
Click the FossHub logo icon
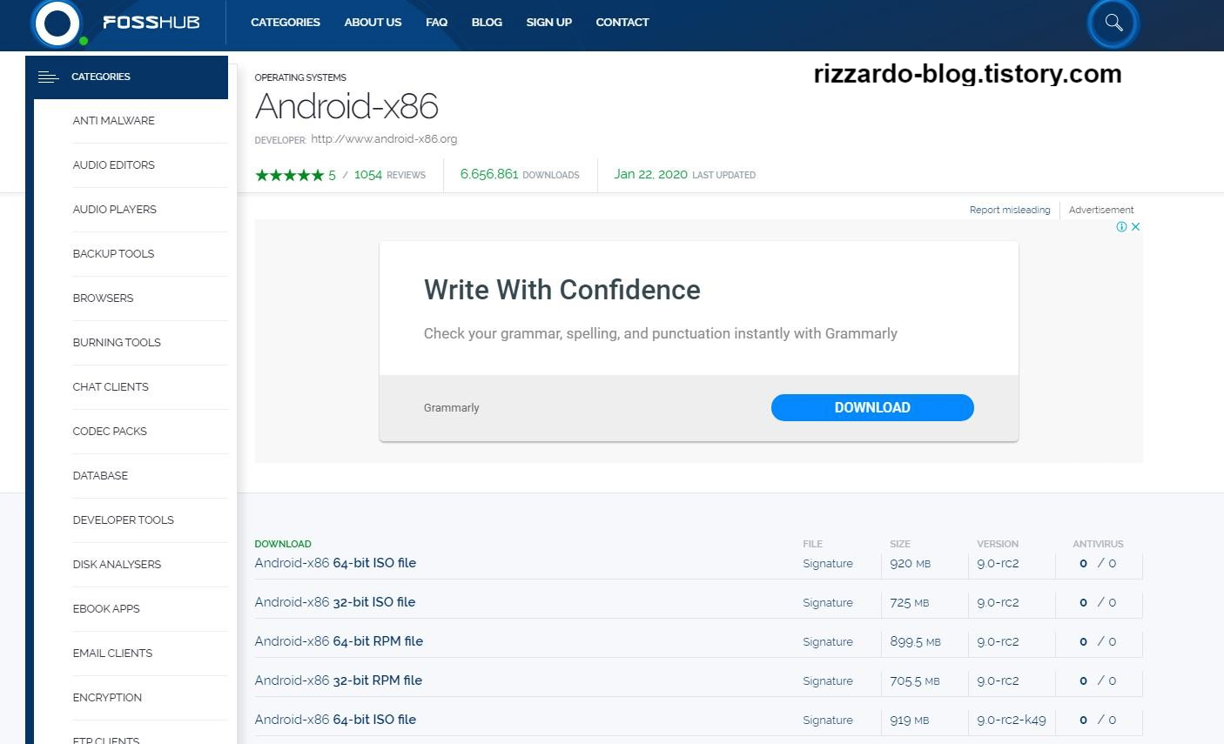click(x=57, y=23)
